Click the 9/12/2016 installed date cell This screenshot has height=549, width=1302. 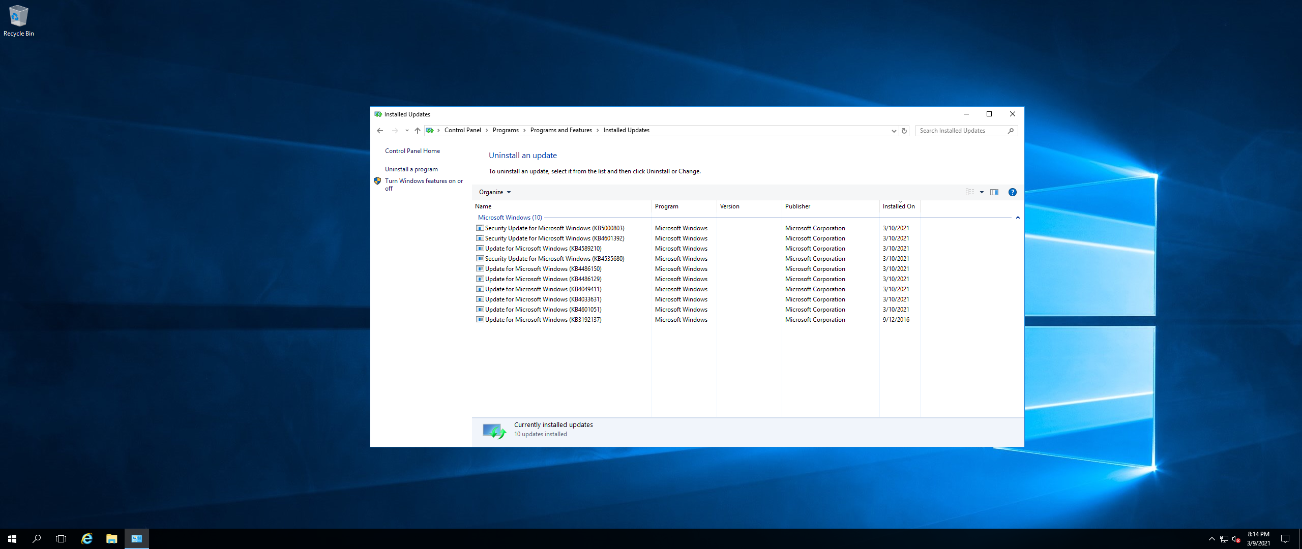896,320
